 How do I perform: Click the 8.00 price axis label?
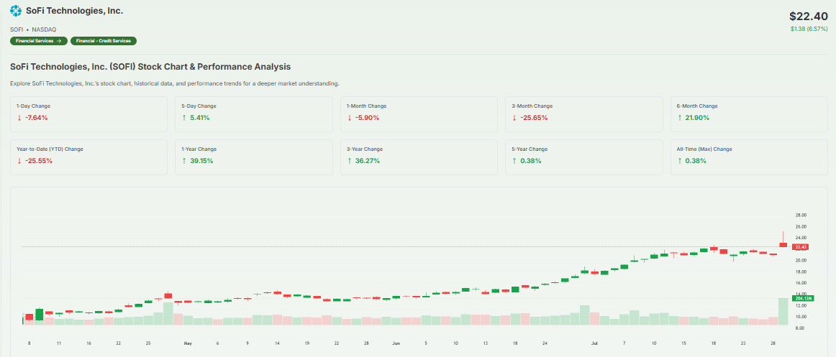coord(800,328)
